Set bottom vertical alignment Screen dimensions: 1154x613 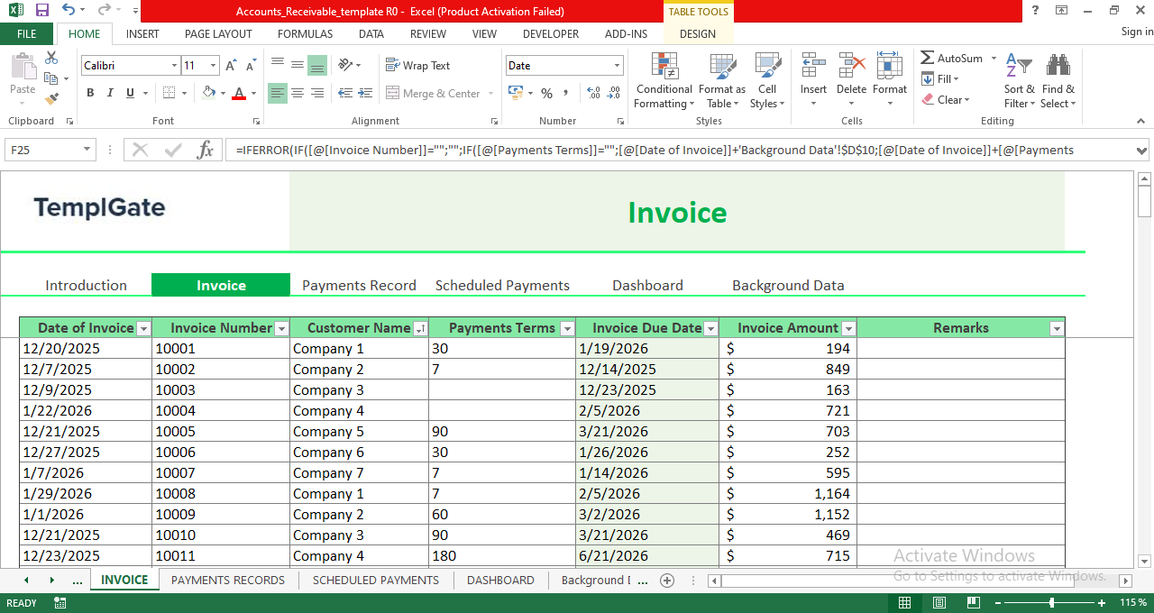tap(317, 65)
